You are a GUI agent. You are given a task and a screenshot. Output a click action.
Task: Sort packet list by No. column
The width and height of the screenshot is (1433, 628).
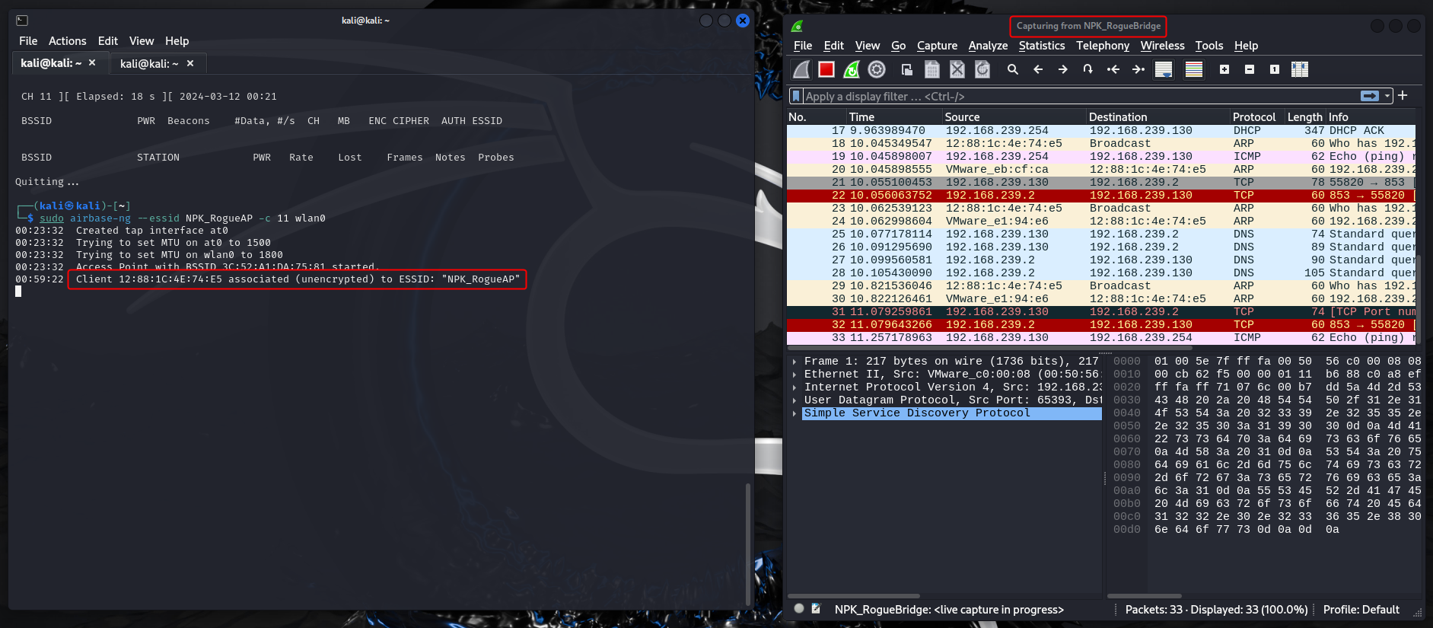tap(817, 117)
